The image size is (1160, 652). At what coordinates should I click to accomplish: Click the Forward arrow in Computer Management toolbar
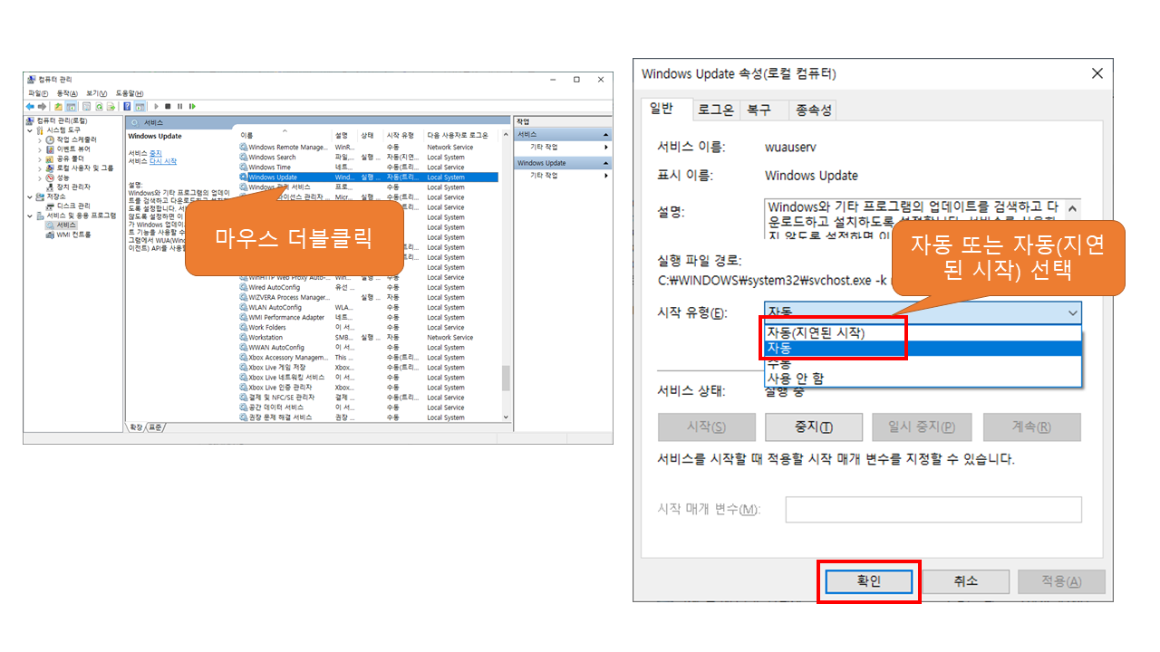[x=42, y=107]
